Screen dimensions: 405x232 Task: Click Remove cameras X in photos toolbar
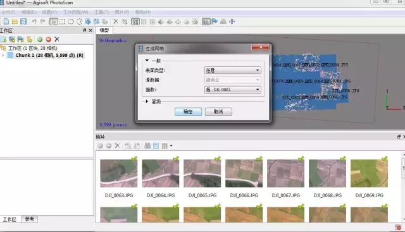coord(117,145)
